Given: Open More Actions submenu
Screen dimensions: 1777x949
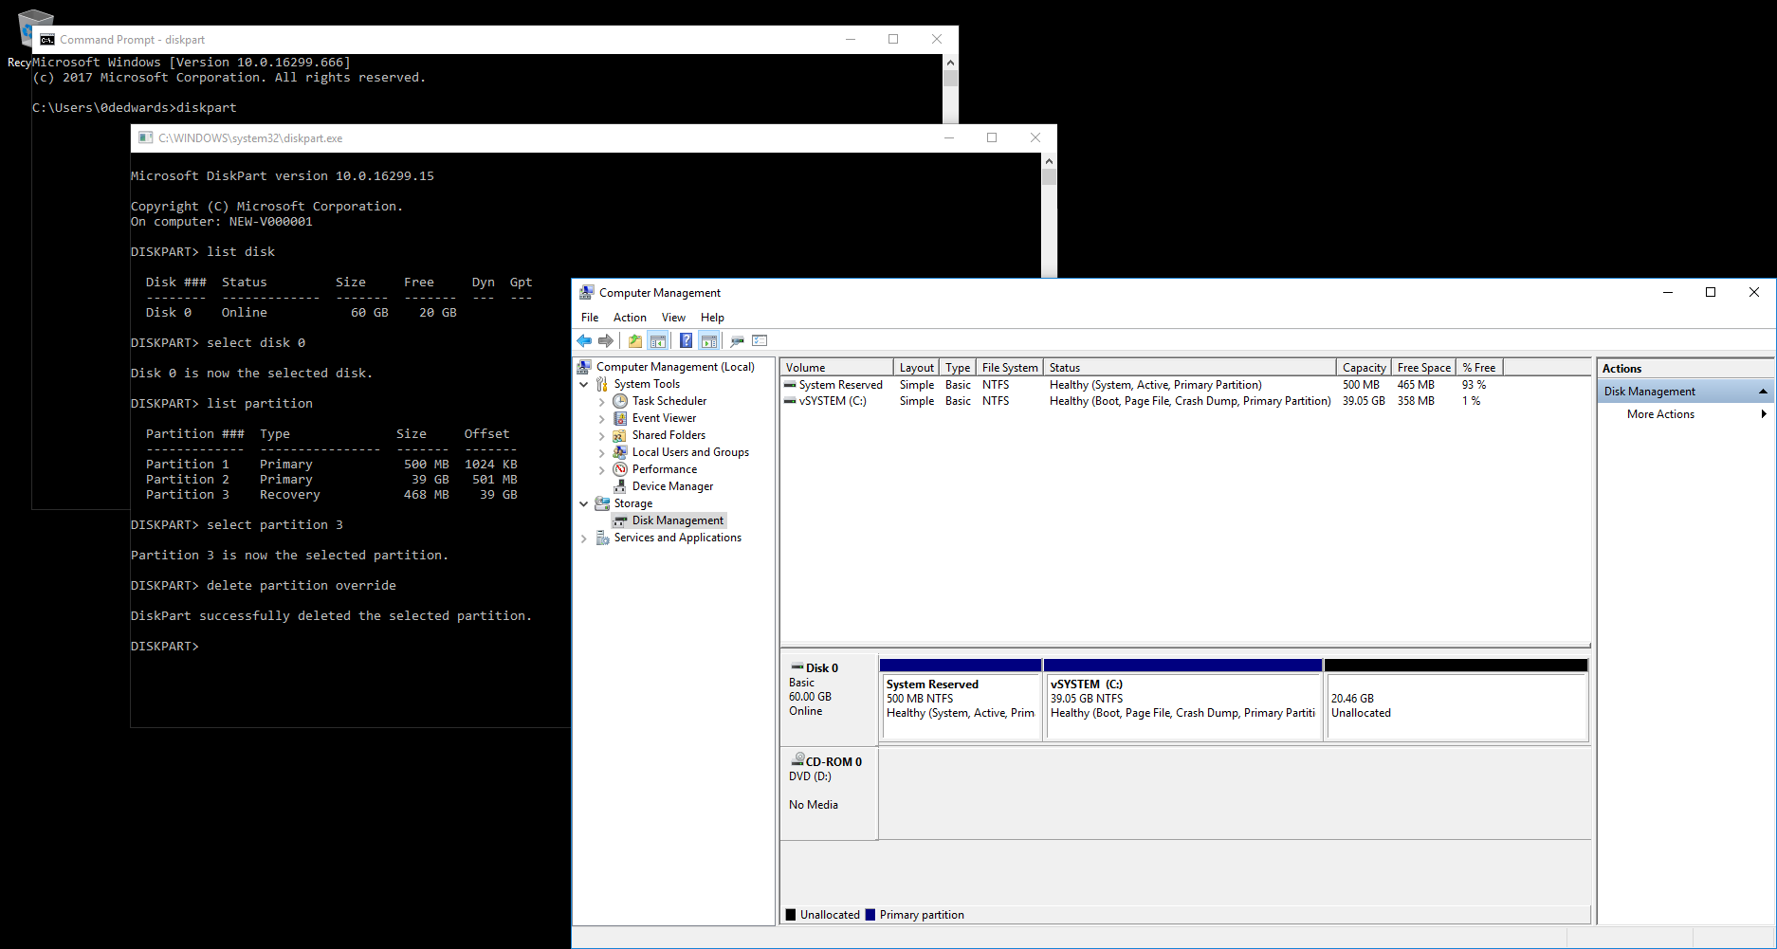Looking at the screenshot, I should coord(1684,414).
